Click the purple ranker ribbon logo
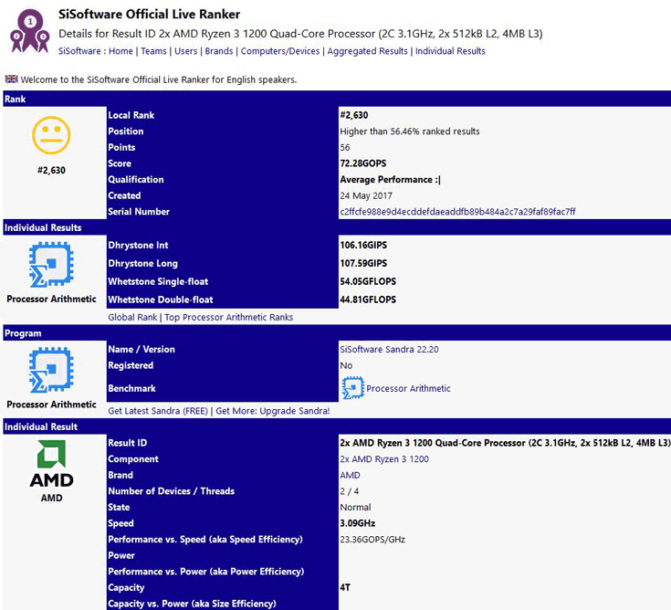This screenshot has width=671, height=610. 30,31
